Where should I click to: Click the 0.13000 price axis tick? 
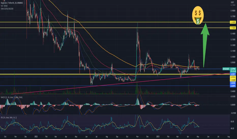pos(233,39)
